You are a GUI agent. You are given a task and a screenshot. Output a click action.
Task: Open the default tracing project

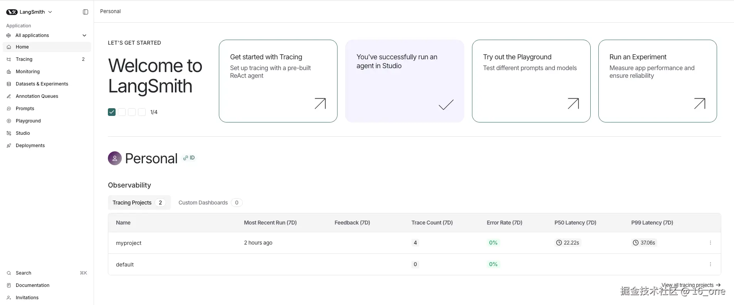(125, 265)
